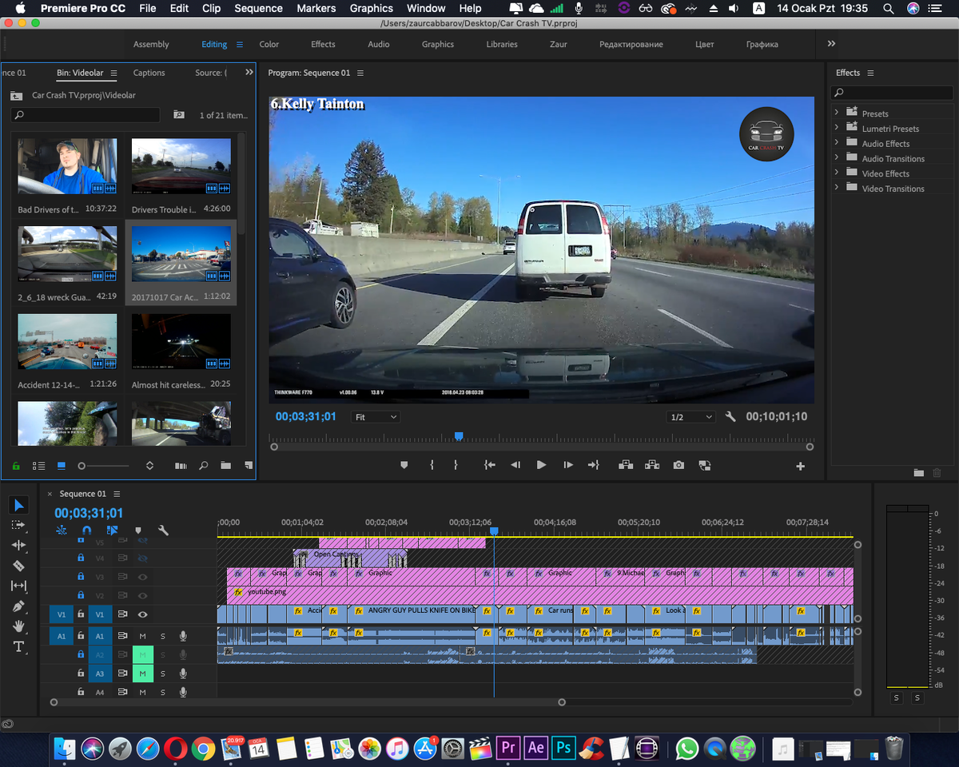Click the Find magnifier in project panel
The width and height of the screenshot is (959, 767).
tap(203, 466)
